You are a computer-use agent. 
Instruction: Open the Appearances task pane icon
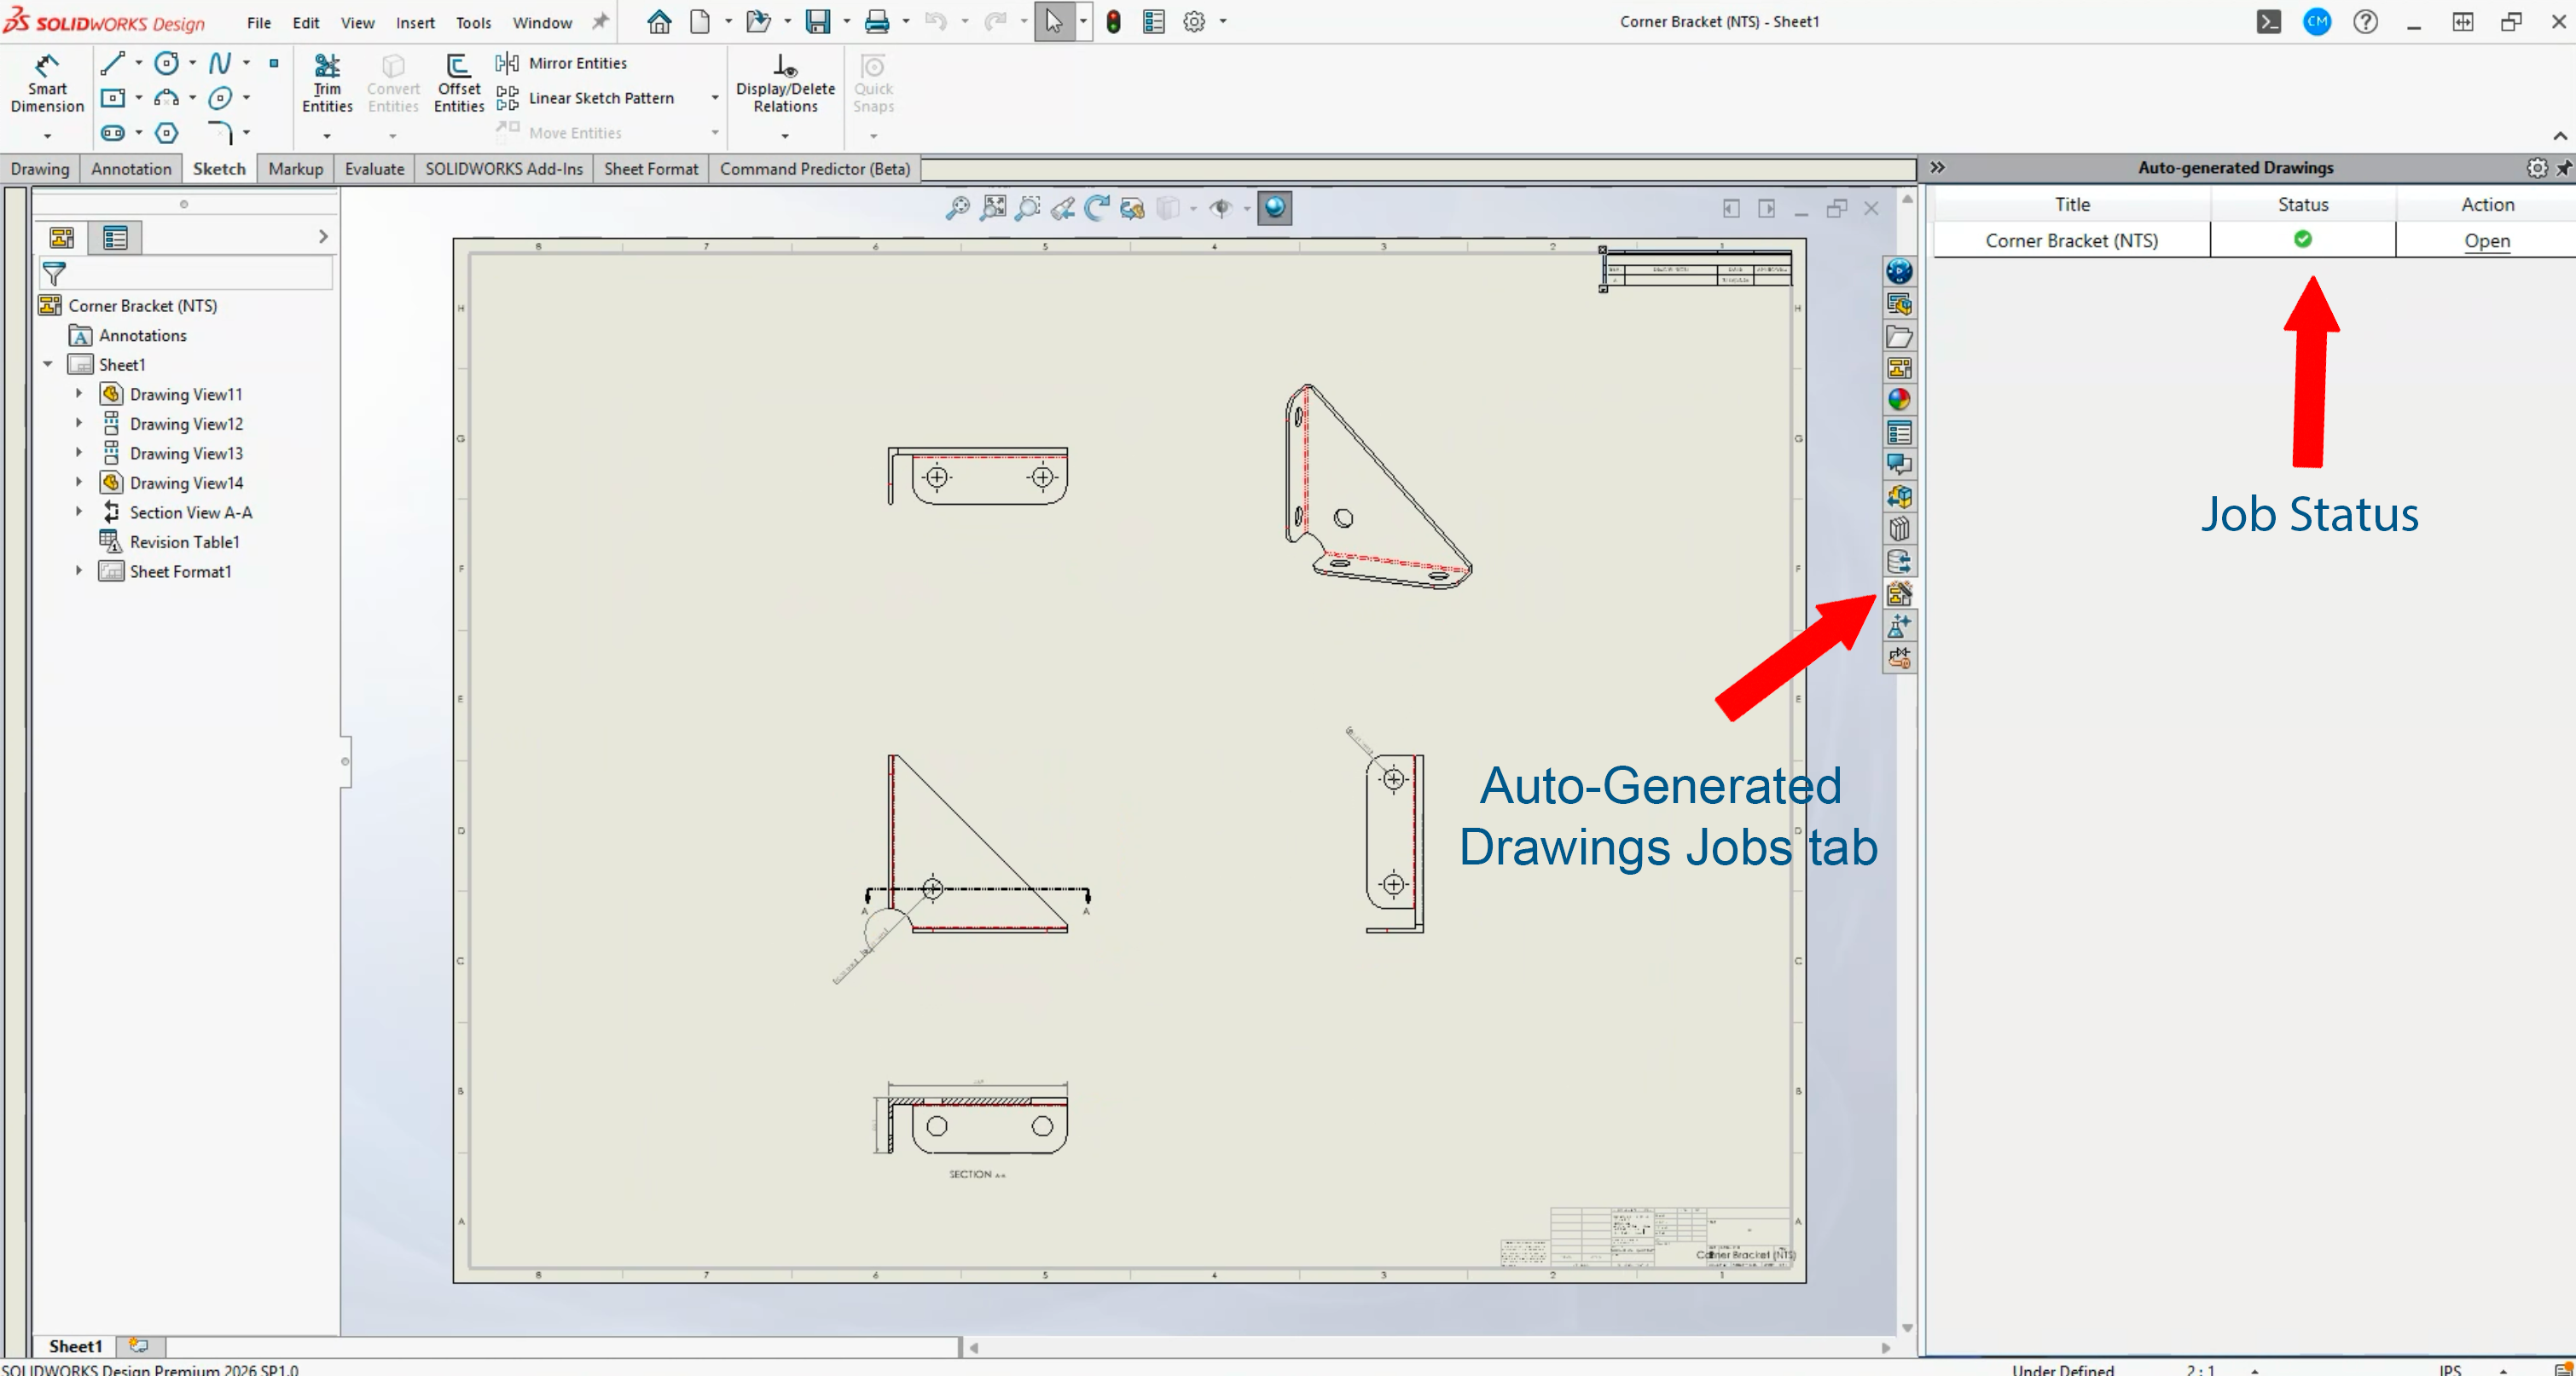tap(1899, 401)
